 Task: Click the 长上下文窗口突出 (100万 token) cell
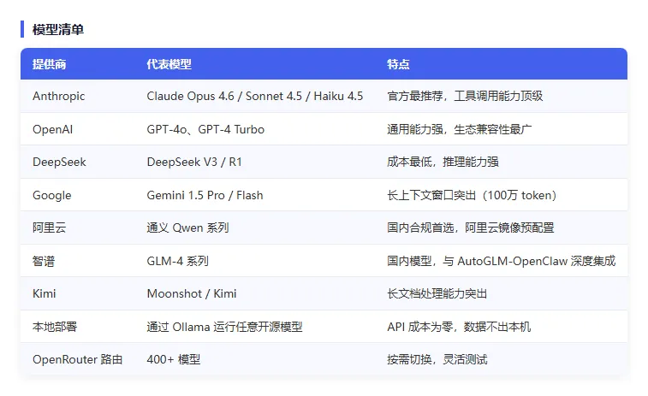click(x=472, y=195)
